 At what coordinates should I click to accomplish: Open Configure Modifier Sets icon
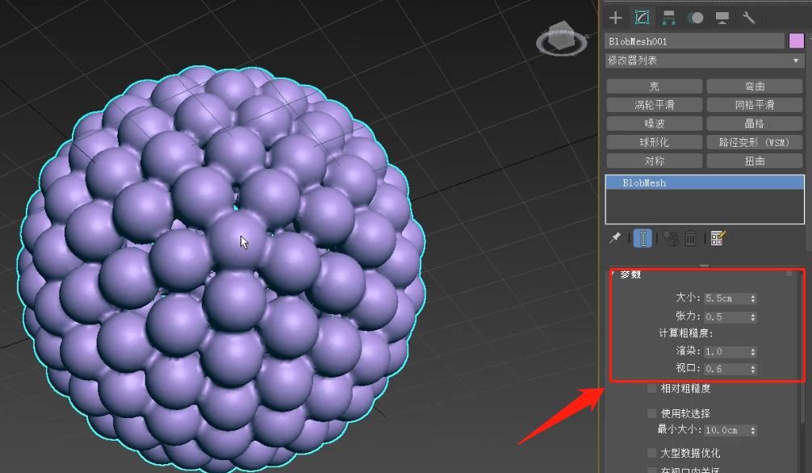(718, 238)
